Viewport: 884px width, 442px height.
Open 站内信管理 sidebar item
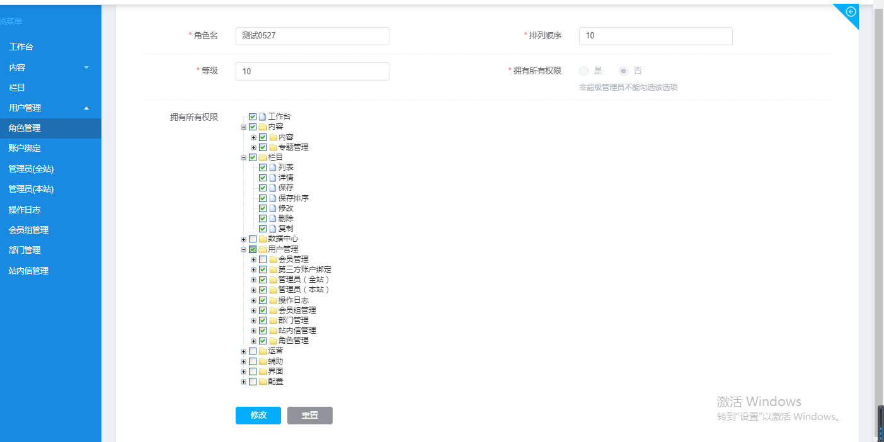click(x=50, y=271)
